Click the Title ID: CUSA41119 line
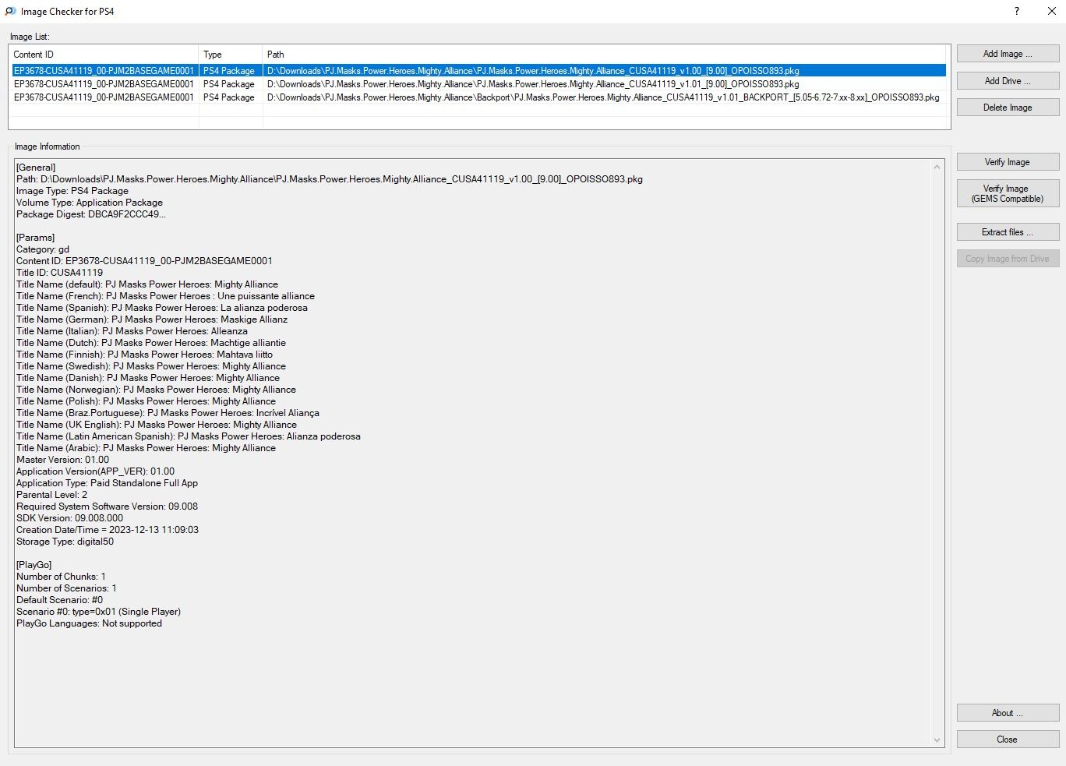 [x=59, y=273]
